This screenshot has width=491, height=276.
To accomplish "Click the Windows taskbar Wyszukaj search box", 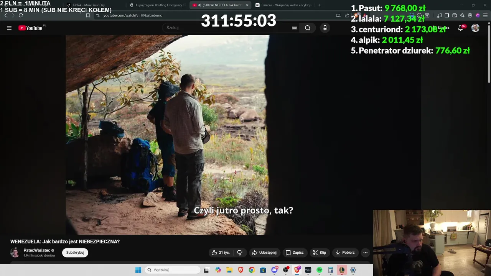I will [172, 270].
